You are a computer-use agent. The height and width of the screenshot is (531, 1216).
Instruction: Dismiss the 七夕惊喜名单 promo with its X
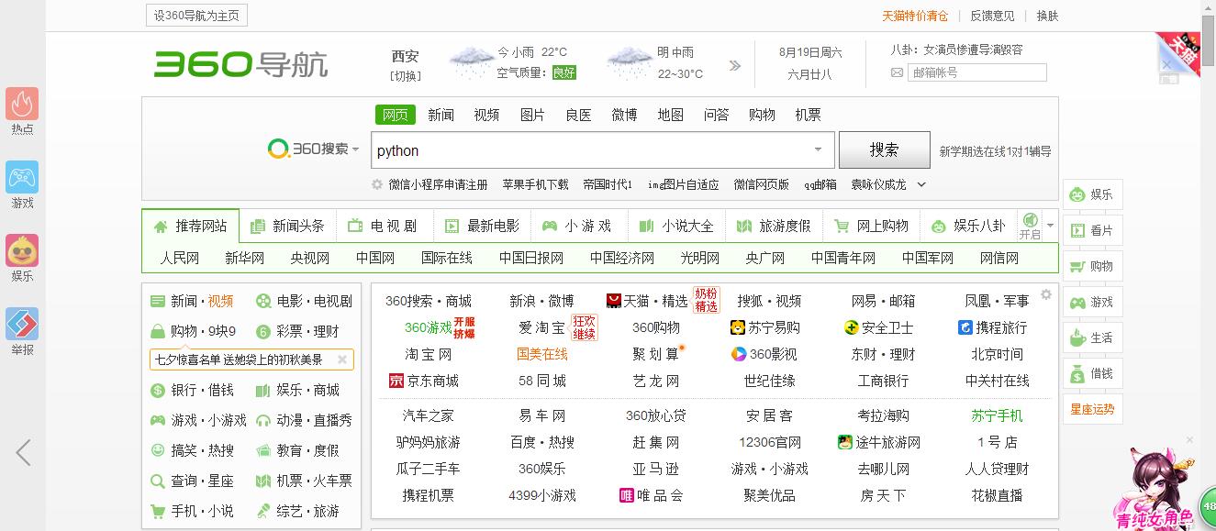tap(342, 360)
